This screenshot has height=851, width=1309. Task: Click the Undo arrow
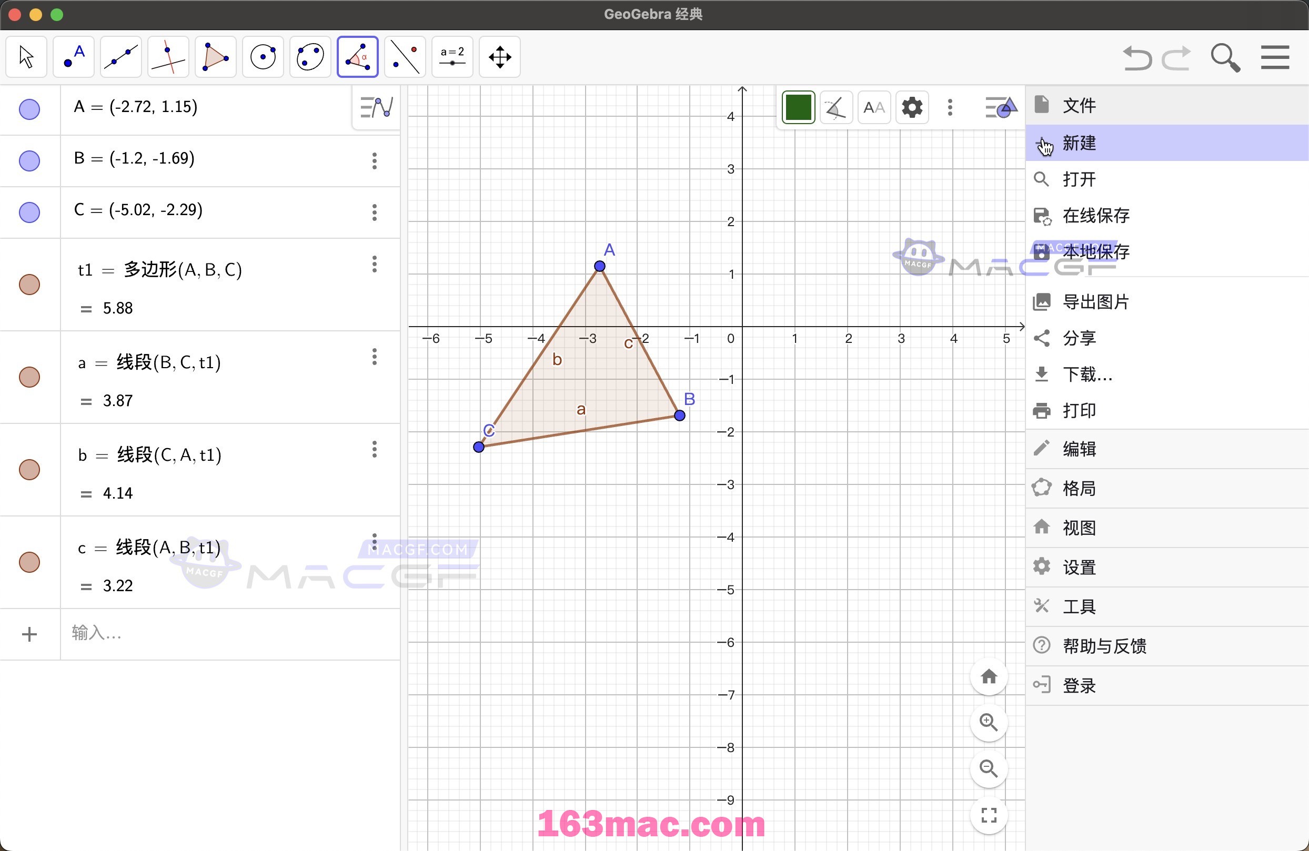coord(1137,57)
